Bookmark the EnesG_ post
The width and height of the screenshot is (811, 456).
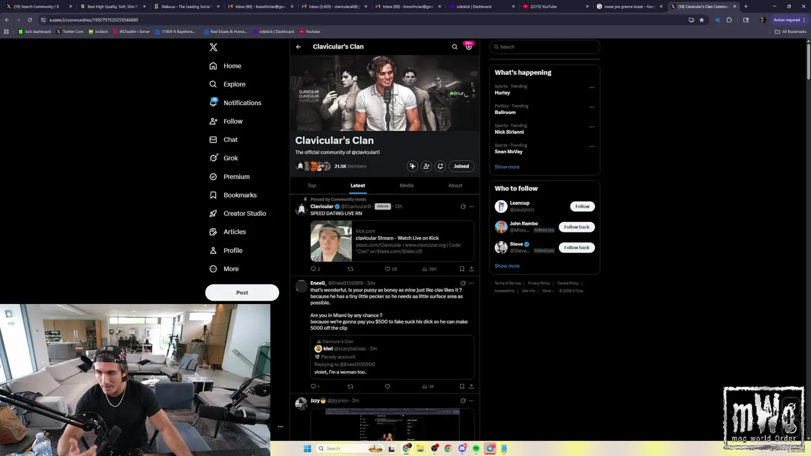pyautogui.click(x=462, y=386)
